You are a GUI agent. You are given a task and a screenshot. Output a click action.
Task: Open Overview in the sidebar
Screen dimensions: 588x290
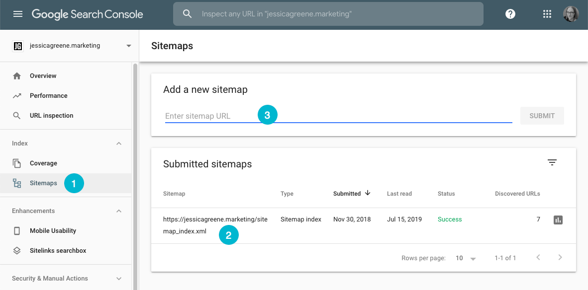43,76
